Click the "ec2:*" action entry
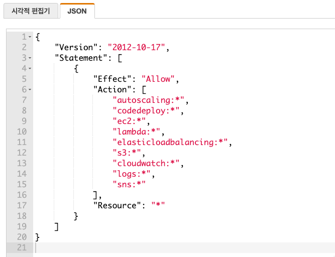 [x=129, y=121]
